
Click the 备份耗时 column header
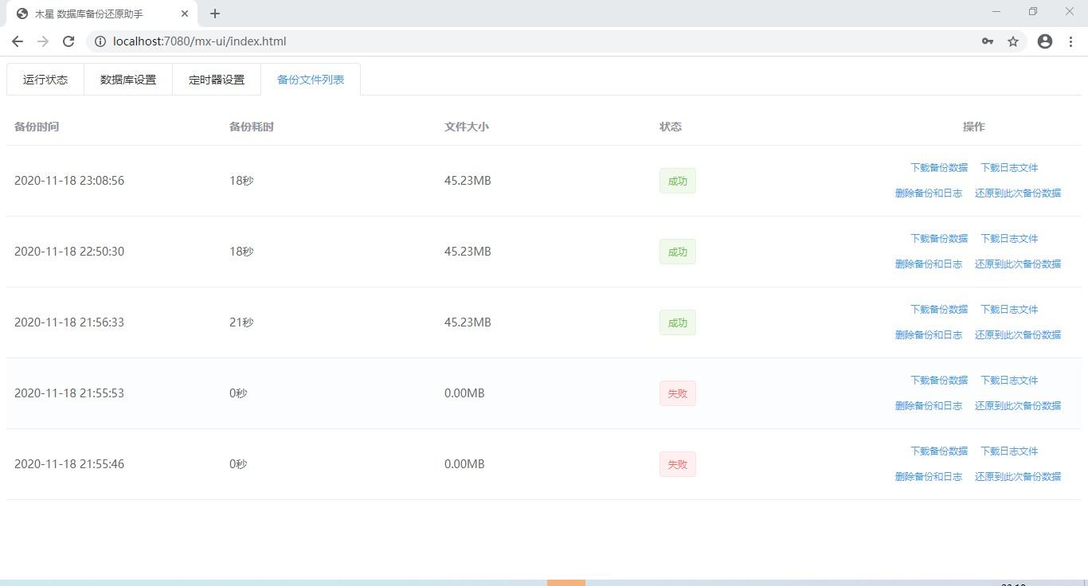click(252, 127)
